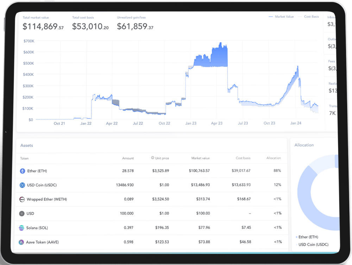Click the Solana (SOL) token icon

pyautogui.click(x=22, y=228)
